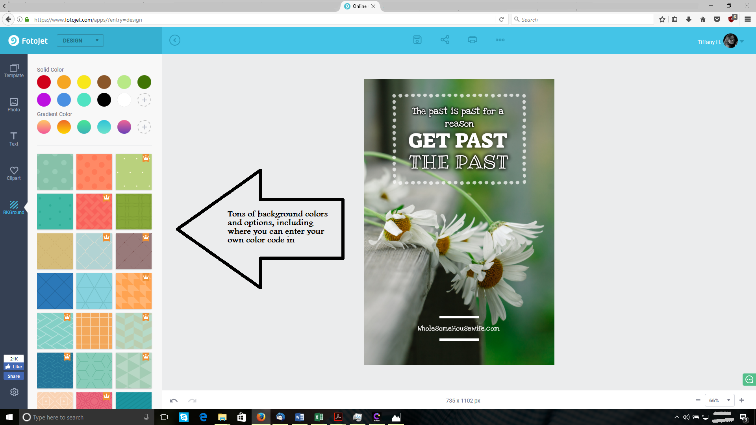Click the Facebook Share button
The height and width of the screenshot is (425, 756).
point(14,376)
